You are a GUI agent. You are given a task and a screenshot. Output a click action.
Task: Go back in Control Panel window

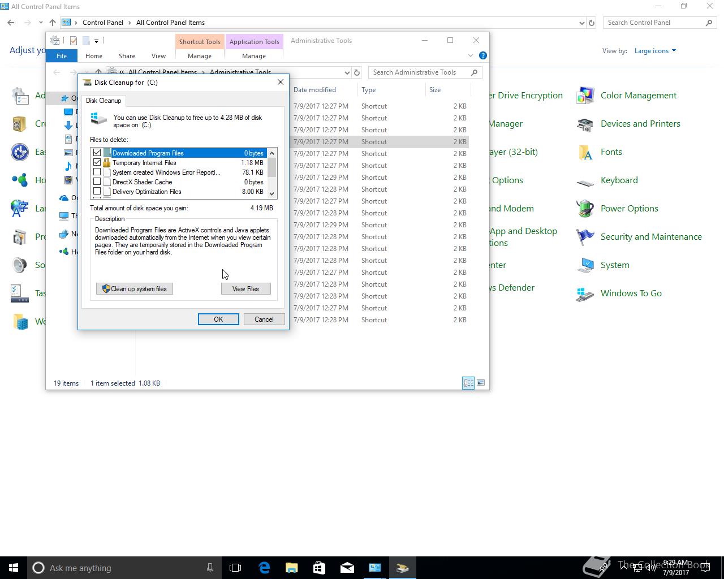pyautogui.click(x=11, y=23)
